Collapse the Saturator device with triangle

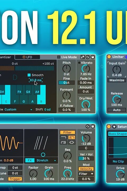pos(114,127)
